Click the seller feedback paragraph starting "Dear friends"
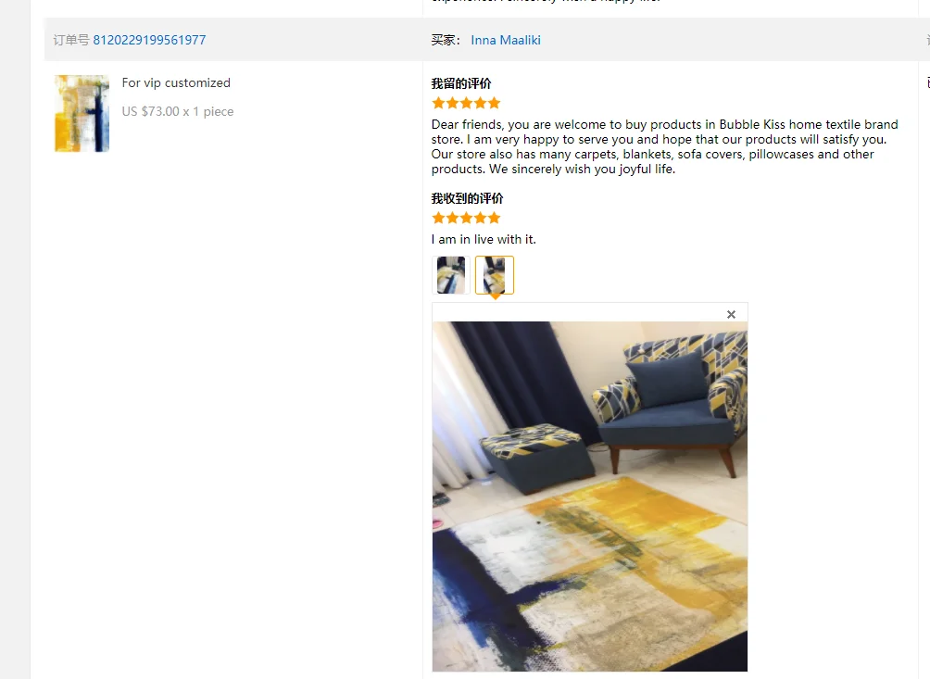 click(x=665, y=146)
